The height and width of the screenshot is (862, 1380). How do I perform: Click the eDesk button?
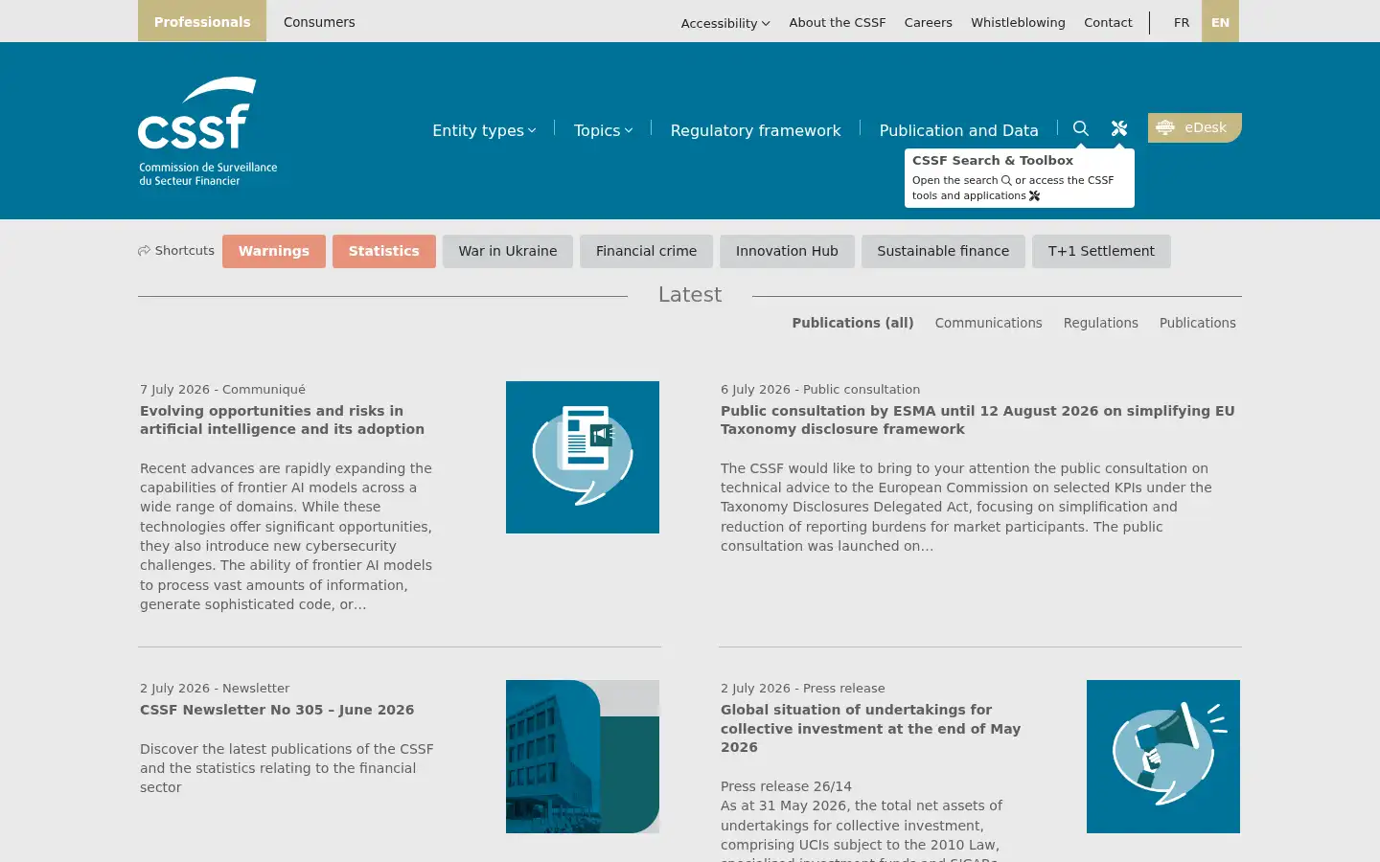click(x=1195, y=127)
